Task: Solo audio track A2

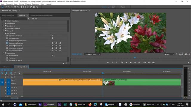Action: pyautogui.click(x=17, y=91)
